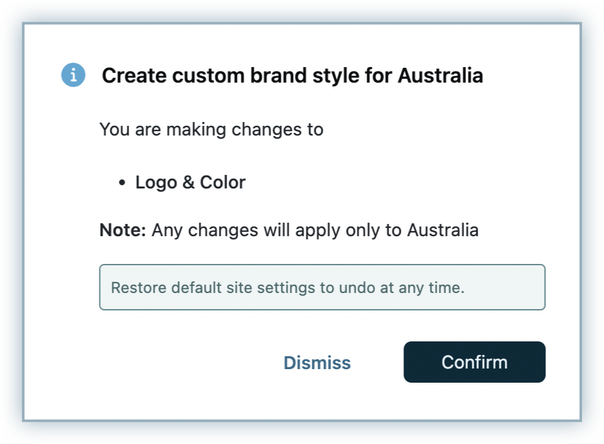Click the bullet point beside Logo & Color
Image resolution: width=604 pixels, height=444 pixels.
click(122, 183)
